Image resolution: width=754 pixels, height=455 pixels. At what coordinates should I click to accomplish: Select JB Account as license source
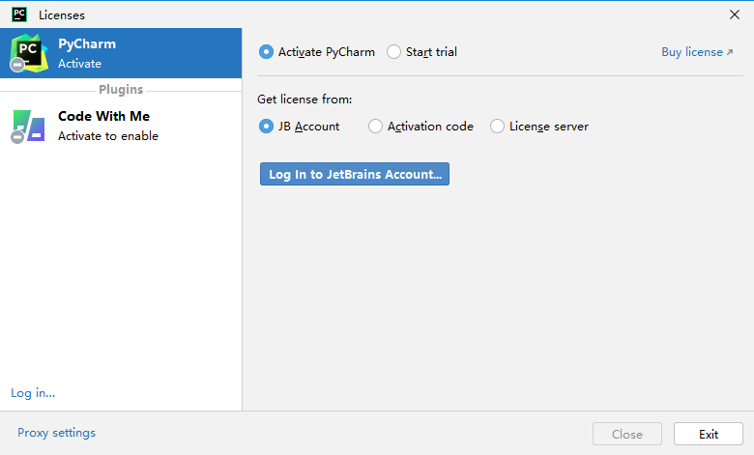[x=267, y=126]
